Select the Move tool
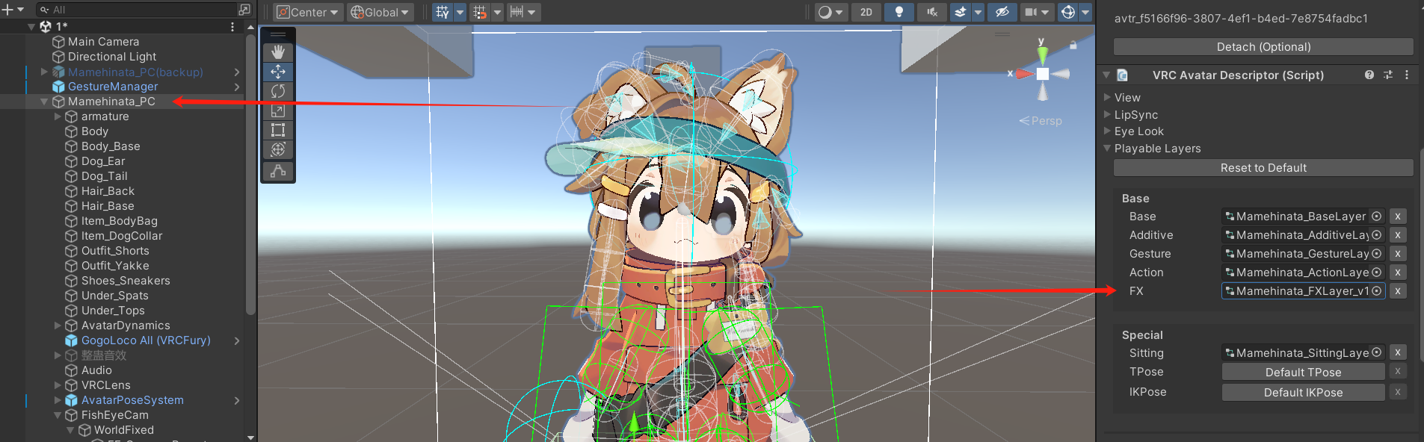Image resolution: width=1424 pixels, height=442 pixels. 278,72
